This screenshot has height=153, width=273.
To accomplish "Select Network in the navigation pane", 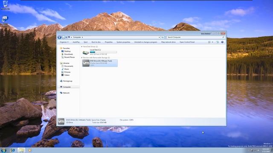I will tap(66, 93).
